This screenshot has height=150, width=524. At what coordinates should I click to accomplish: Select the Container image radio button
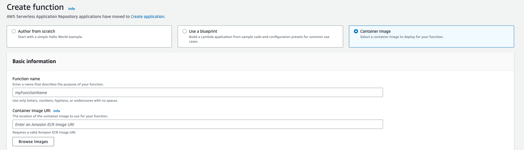356,31
